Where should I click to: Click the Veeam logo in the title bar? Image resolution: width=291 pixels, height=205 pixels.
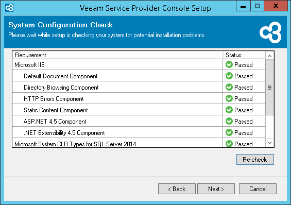[9, 8]
